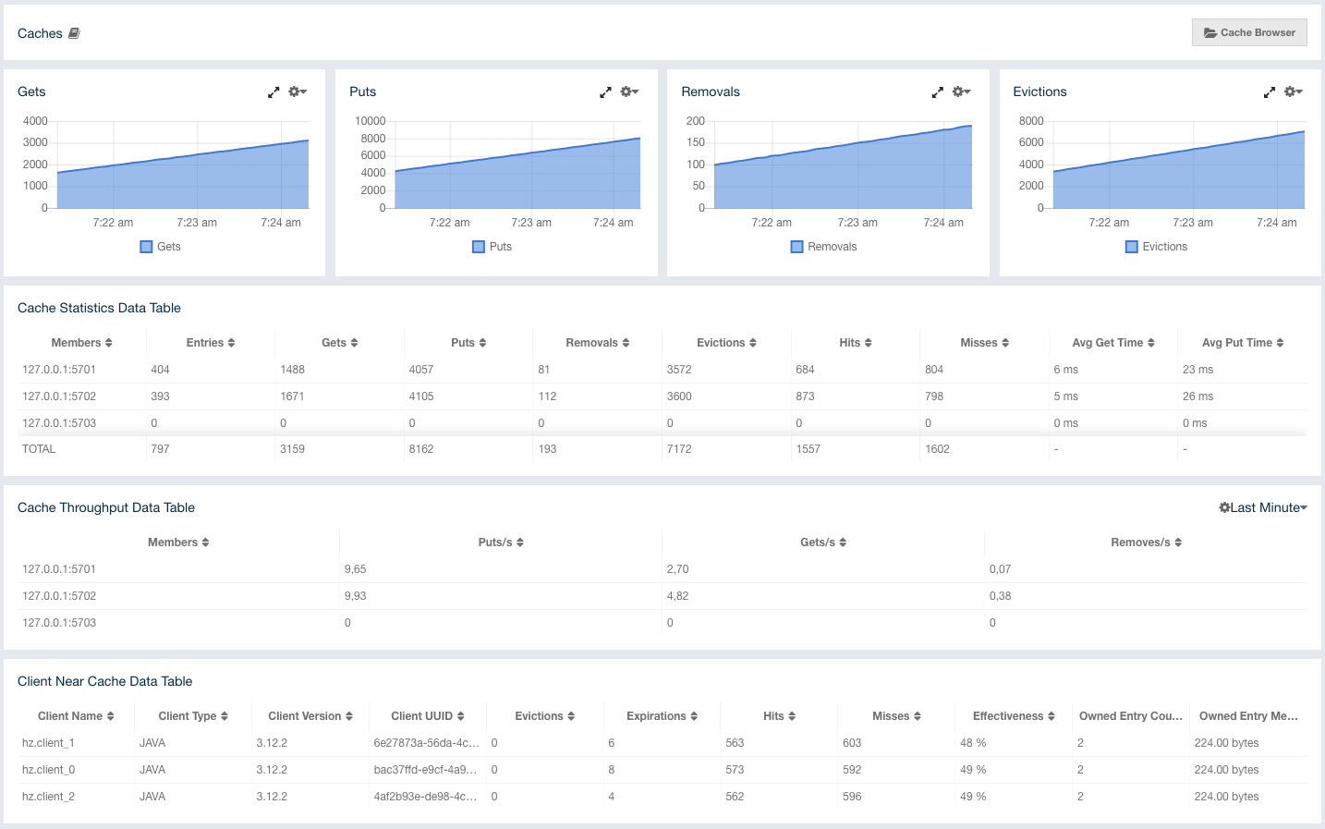This screenshot has width=1325, height=829.
Task: Click total evictions value 7172
Action: (679, 449)
